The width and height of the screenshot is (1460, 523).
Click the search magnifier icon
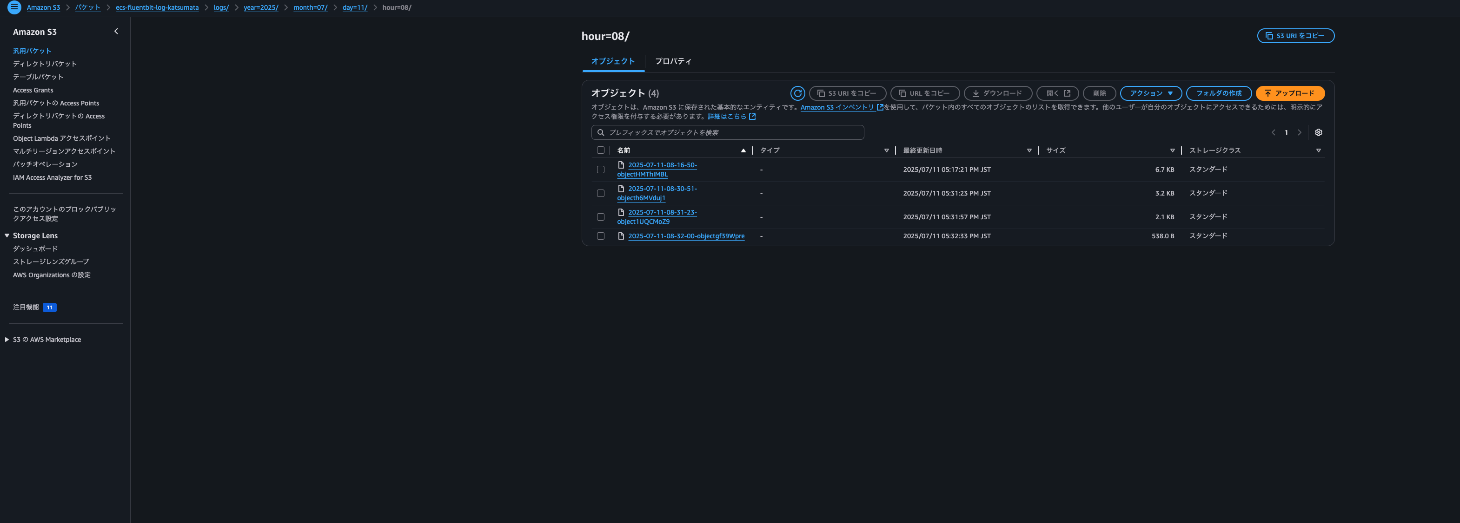tap(601, 132)
